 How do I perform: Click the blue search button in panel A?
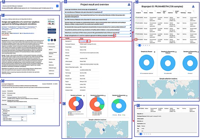57,6
